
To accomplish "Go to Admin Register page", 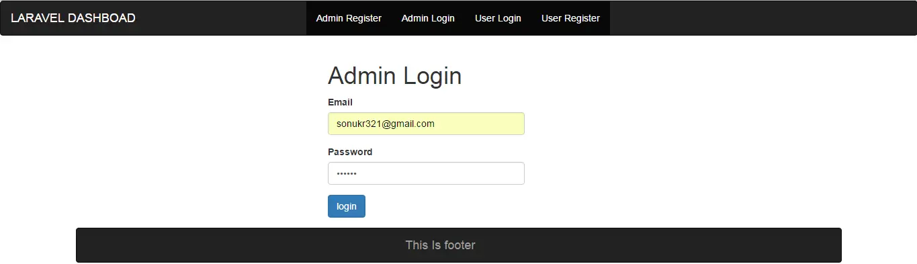I will [349, 18].
